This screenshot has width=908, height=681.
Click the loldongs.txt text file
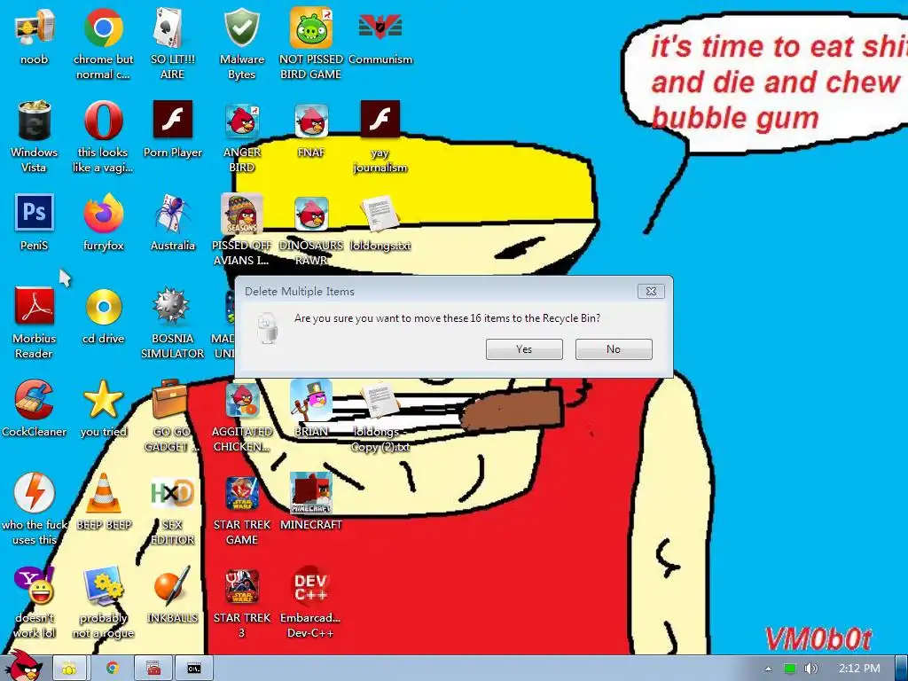[x=380, y=214]
